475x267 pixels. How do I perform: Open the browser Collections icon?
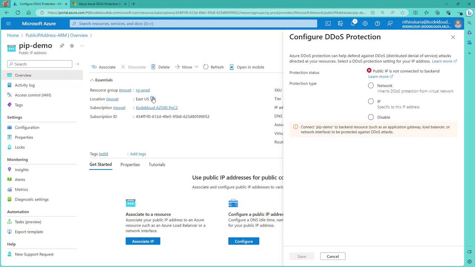437,13
